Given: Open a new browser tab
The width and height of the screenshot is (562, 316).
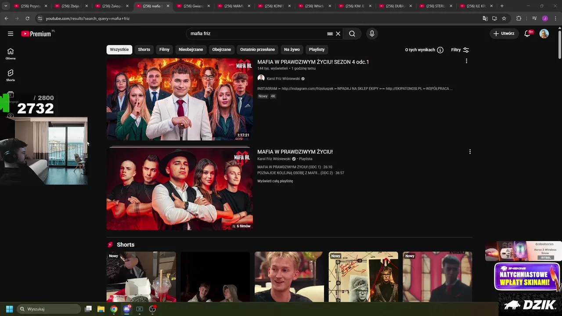Looking at the screenshot, I should pos(502,6).
